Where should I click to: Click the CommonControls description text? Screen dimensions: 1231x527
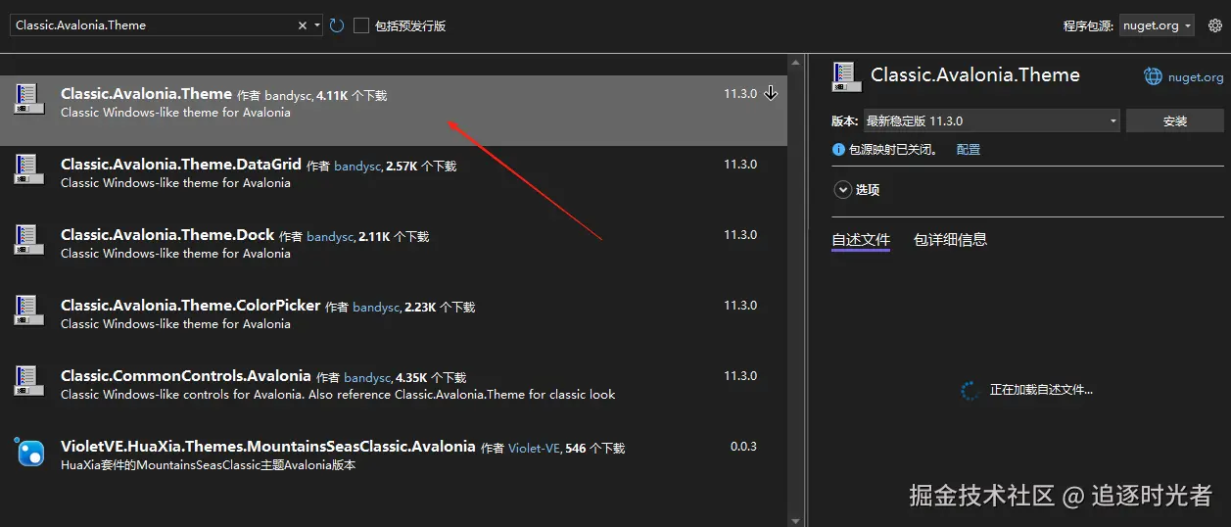[x=338, y=395]
